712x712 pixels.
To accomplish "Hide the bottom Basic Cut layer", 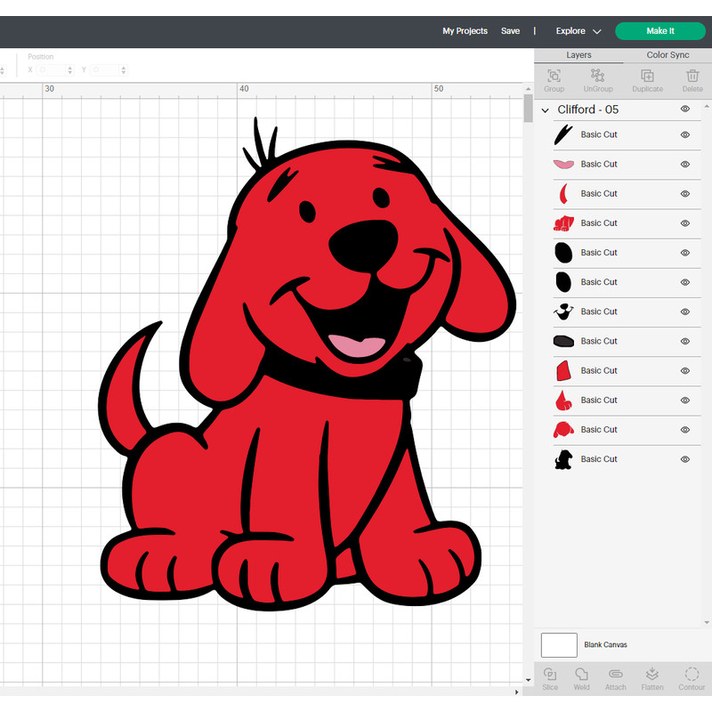I will pos(684,458).
